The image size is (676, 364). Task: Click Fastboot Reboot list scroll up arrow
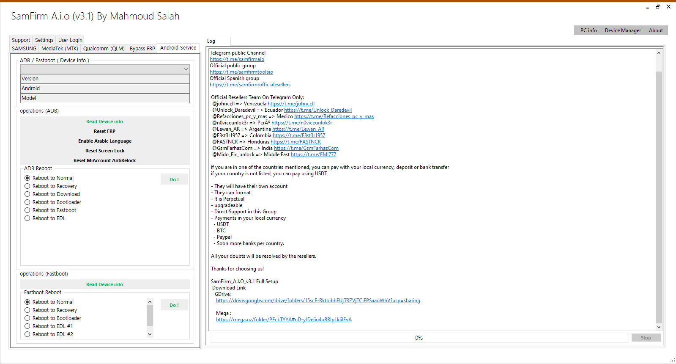coord(150,302)
